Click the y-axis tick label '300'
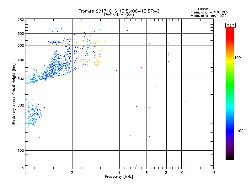The height and width of the screenshot is (188, 251). point(21,79)
